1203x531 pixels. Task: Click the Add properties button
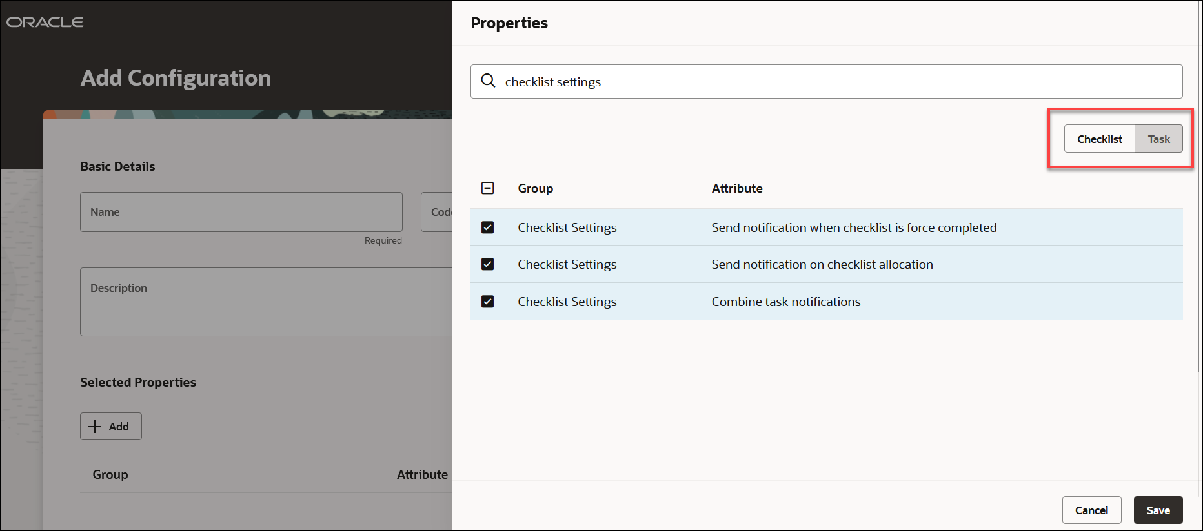click(111, 427)
